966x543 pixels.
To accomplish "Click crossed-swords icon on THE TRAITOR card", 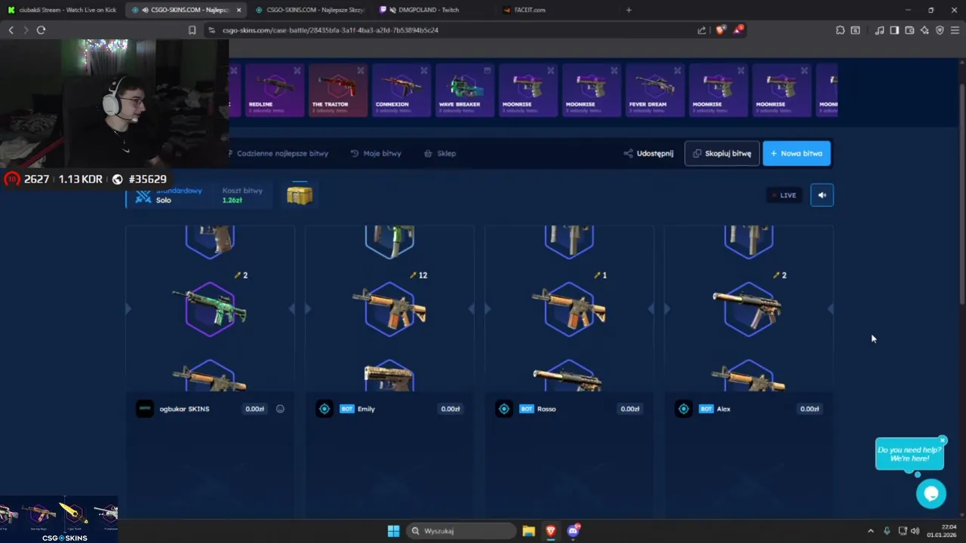I will [361, 70].
